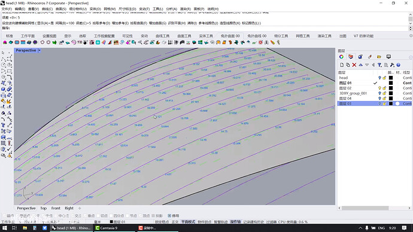Toggle the 停用 osnap disable checkbox

coord(169,216)
